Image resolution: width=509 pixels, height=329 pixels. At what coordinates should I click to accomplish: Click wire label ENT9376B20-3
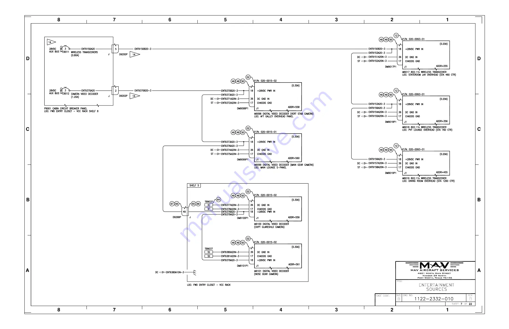[x=229, y=212]
